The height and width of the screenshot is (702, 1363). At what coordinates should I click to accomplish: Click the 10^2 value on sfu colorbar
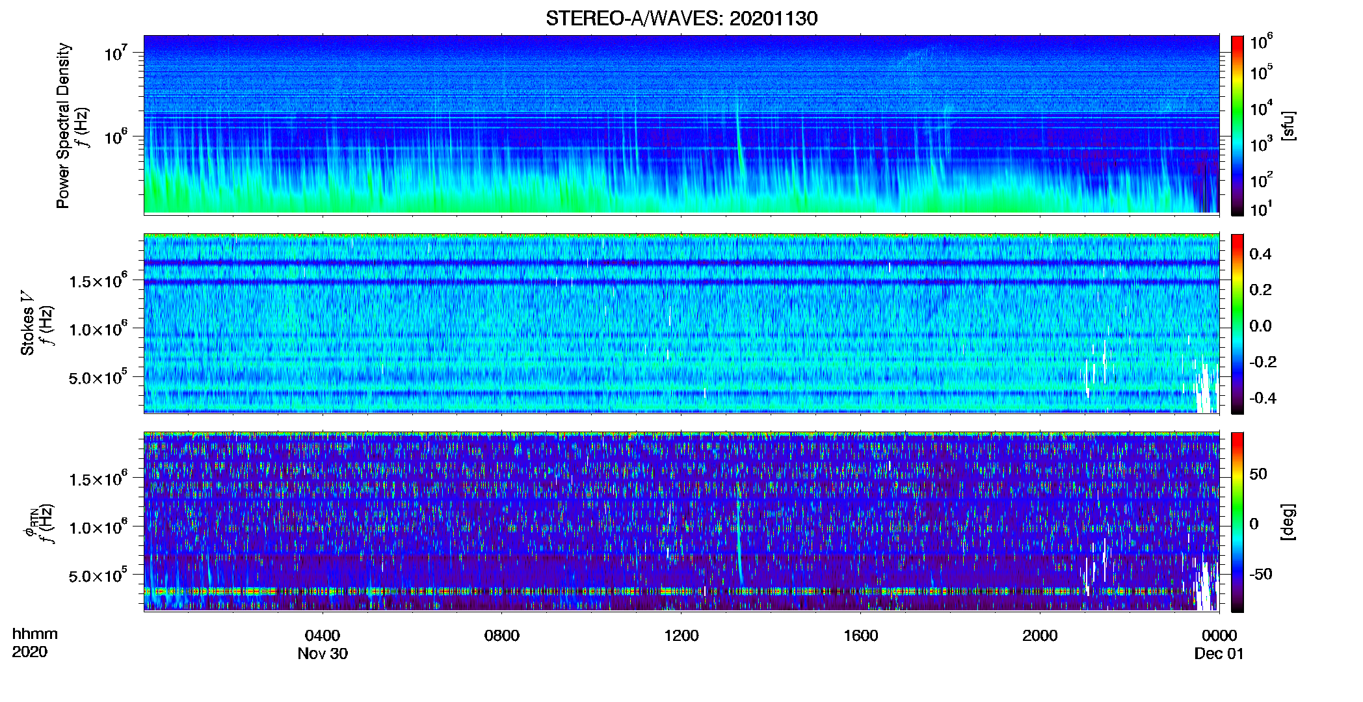tap(1262, 180)
